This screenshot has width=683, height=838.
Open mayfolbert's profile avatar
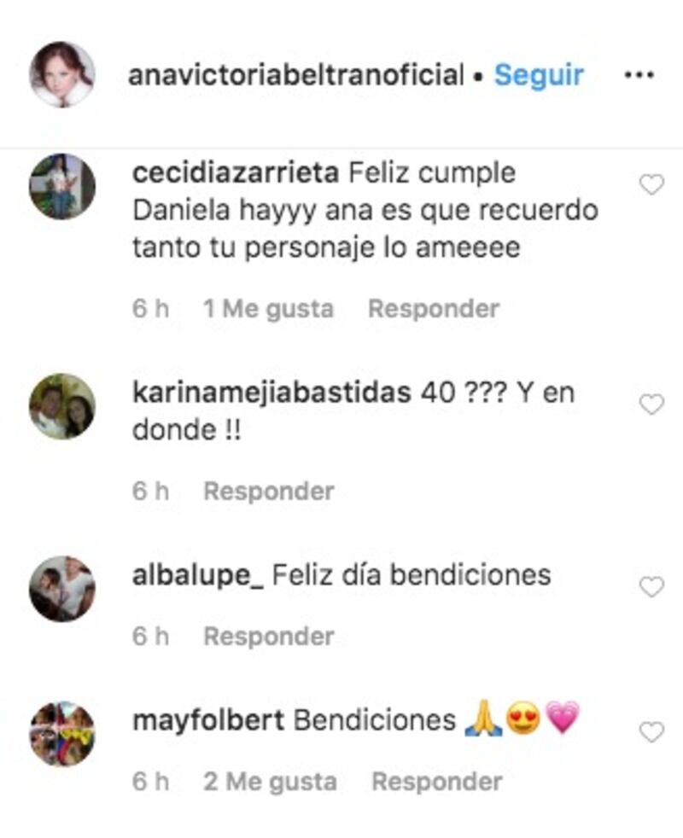[x=62, y=734]
